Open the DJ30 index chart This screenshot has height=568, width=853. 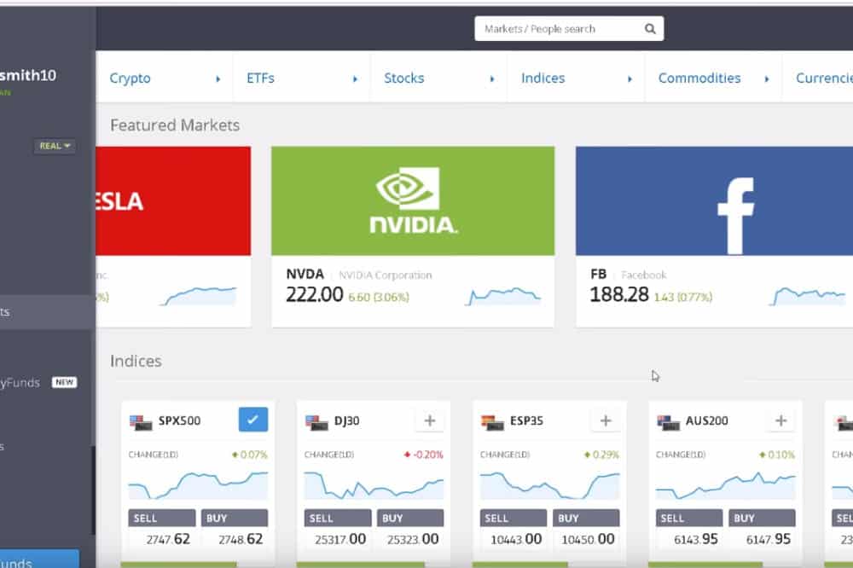[x=374, y=485]
